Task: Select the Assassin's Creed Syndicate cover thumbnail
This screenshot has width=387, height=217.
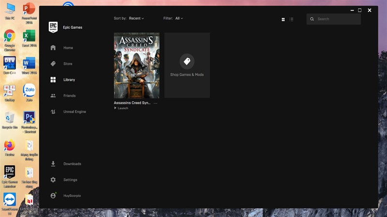Action: (x=136, y=66)
